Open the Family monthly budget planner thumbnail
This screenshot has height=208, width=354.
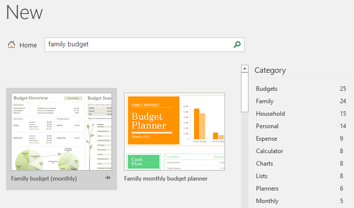point(174,132)
